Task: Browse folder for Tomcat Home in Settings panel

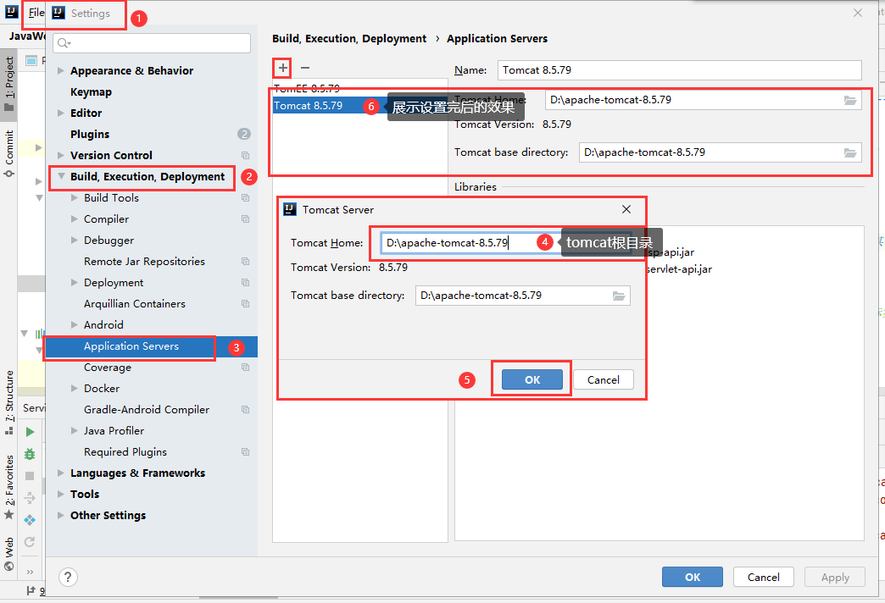Action: point(850,101)
